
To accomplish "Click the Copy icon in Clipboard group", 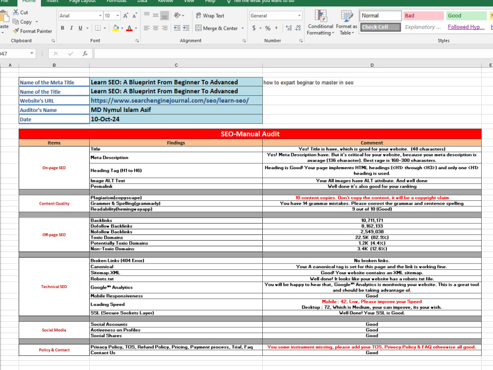I will (15, 22).
